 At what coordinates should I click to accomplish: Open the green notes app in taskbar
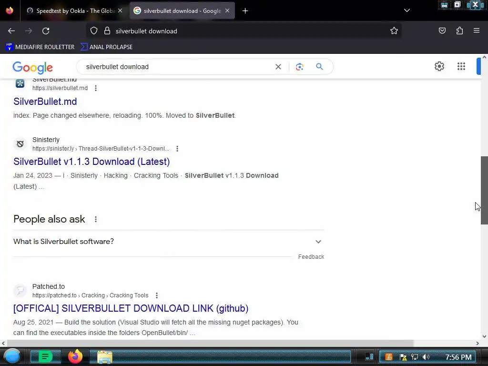[45, 357]
